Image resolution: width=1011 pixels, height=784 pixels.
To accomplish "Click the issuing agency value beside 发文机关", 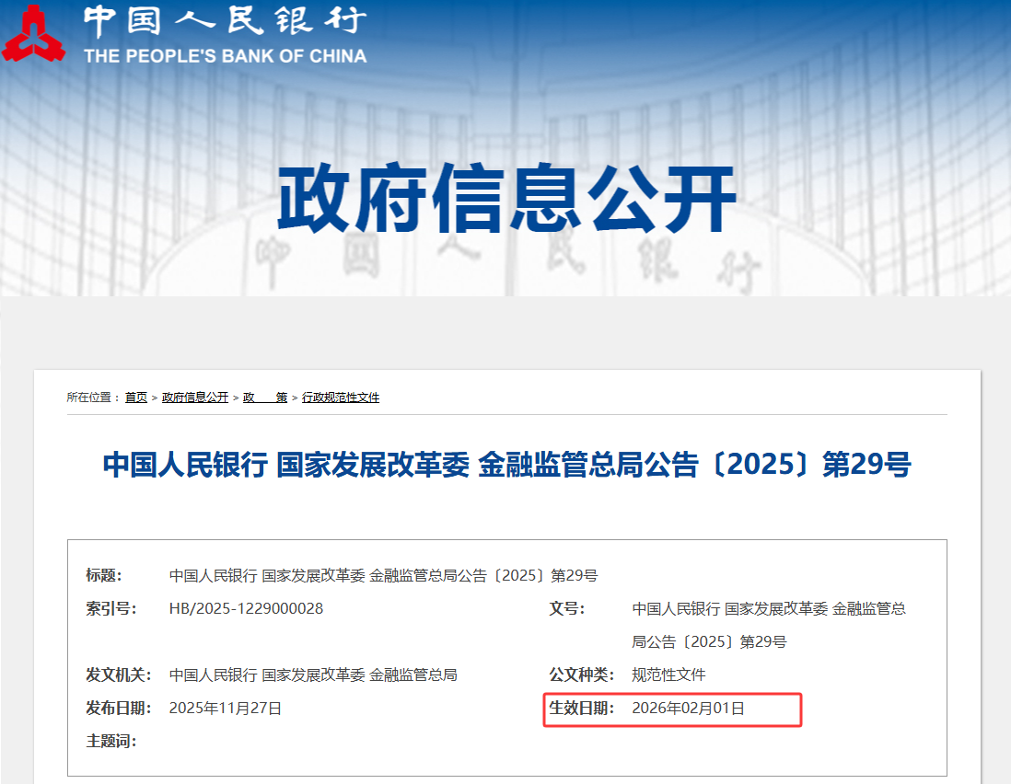I will pyautogui.click(x=313, y=675).
